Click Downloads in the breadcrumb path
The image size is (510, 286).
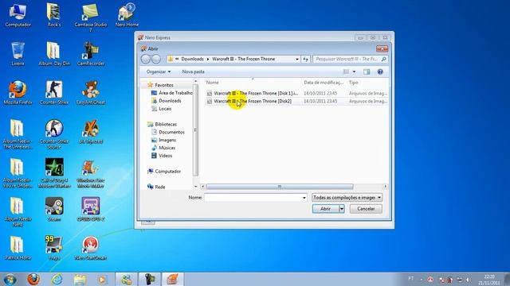pyautogui.click(x=192, y=59)
